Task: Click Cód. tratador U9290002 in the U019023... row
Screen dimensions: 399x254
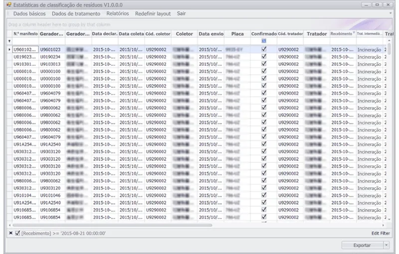Action: point(290,57)
